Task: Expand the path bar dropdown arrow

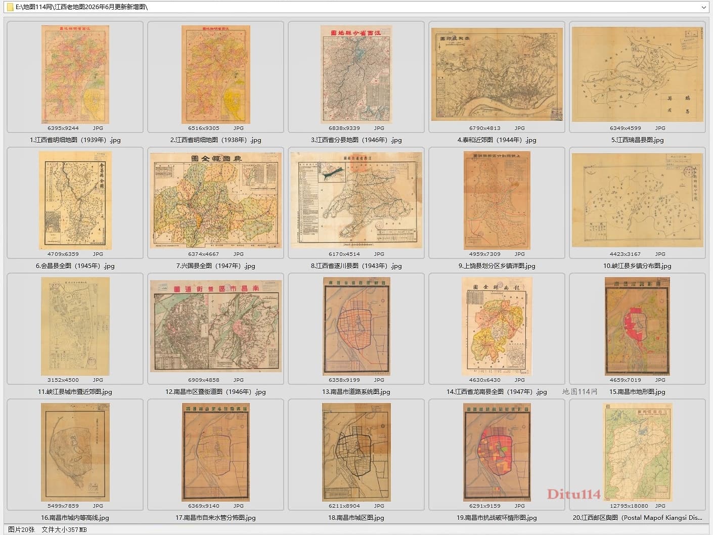Action: click(704, 7)
